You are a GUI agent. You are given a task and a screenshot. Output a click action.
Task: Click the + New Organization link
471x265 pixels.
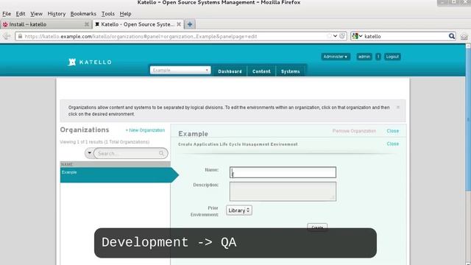tap(145, 130)
